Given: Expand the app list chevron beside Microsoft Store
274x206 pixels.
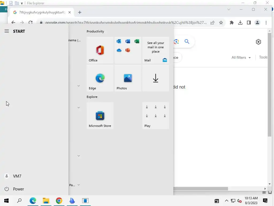Looking at the screenshot, I should tap(79, 108).
